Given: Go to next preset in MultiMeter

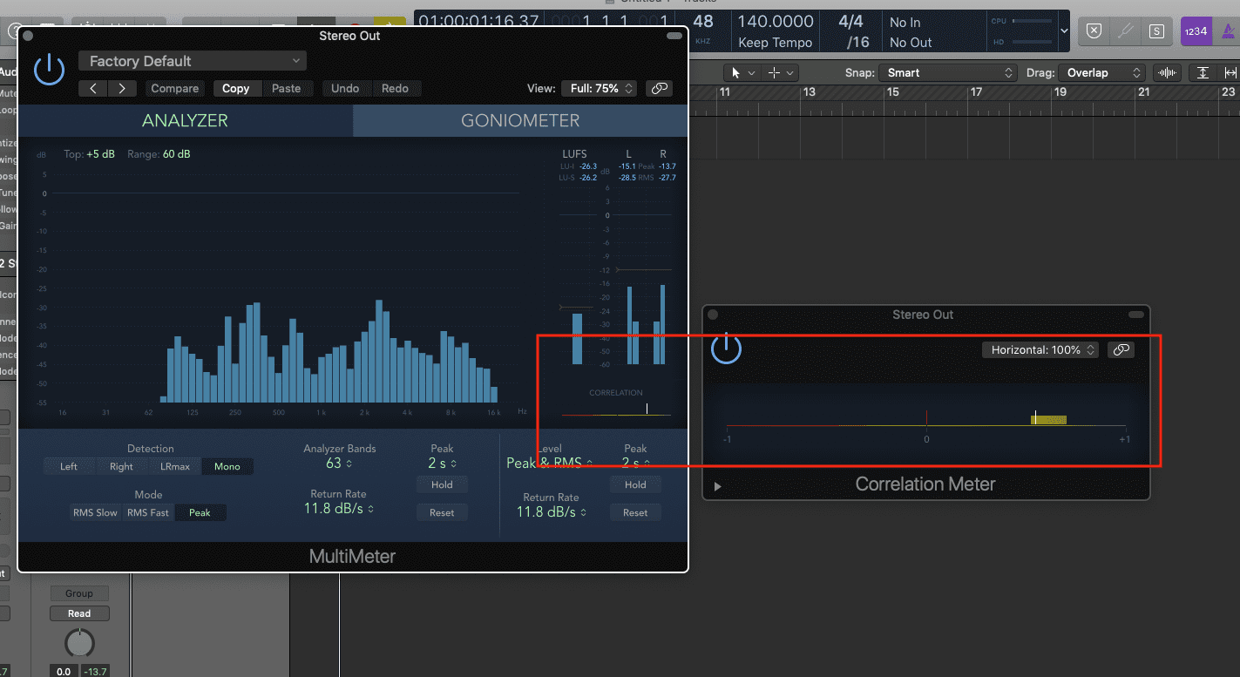Looking at the screenshot, I should 122,88.
